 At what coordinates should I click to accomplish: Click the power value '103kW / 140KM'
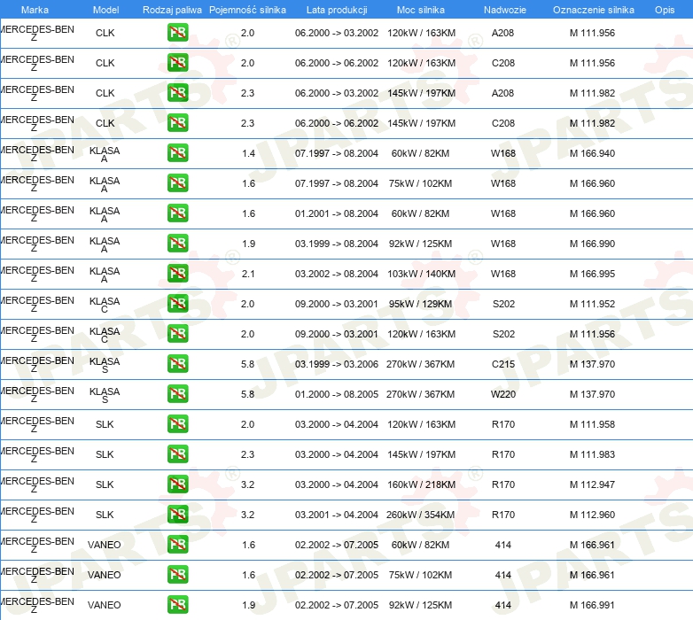click(421, 274)
